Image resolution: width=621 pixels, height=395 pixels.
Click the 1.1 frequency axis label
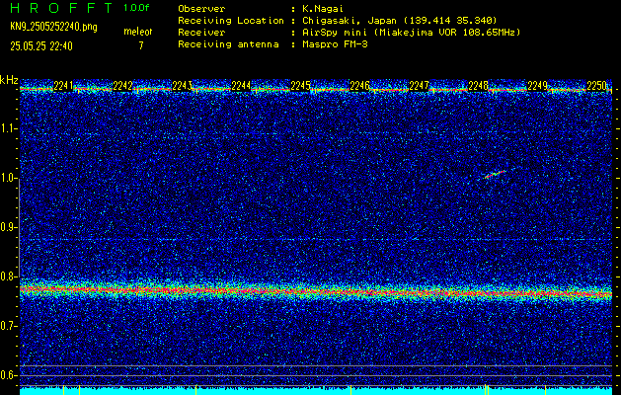(x=8, y=128)
